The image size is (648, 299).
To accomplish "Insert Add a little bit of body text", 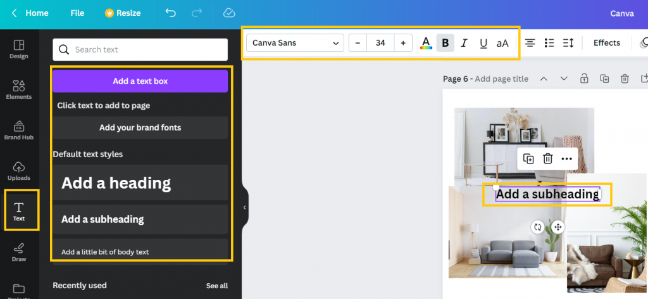I will click(140, 251).
